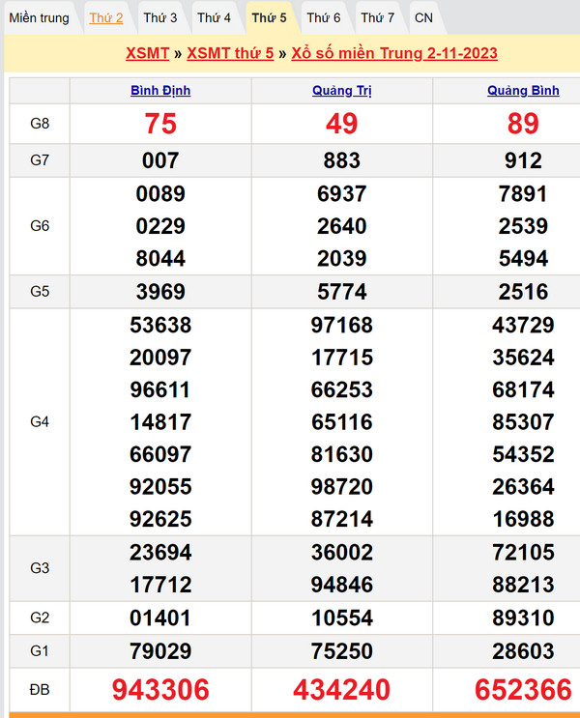This screenshot has height=718, width=580.
Task: Switch to the Thứ 6 tab
Action: pos(324,17)
